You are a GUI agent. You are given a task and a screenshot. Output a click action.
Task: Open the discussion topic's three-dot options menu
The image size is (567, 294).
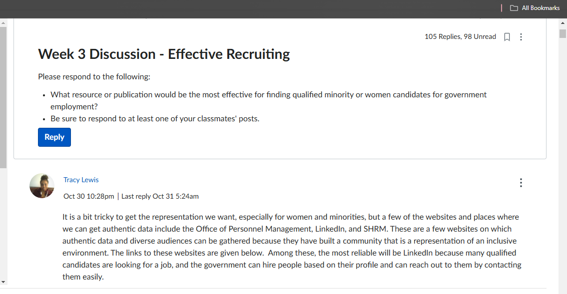521,37
